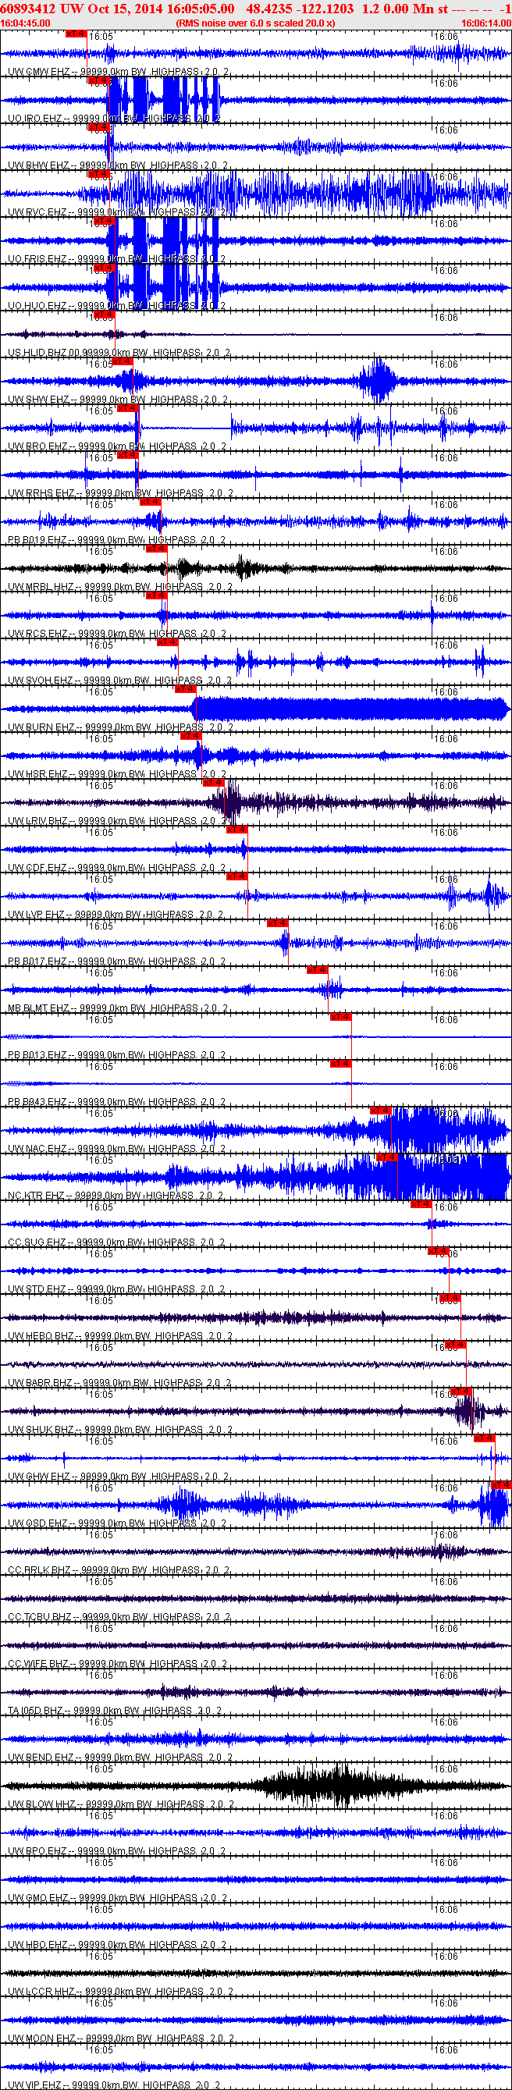Select the UW MRBL HHZ trace label
Screen dimensions: 512x2090
click(x=120, y=588)
